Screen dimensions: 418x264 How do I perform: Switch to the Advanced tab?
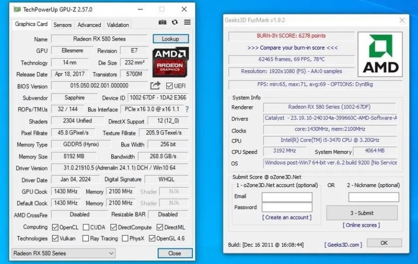(89, 25)
